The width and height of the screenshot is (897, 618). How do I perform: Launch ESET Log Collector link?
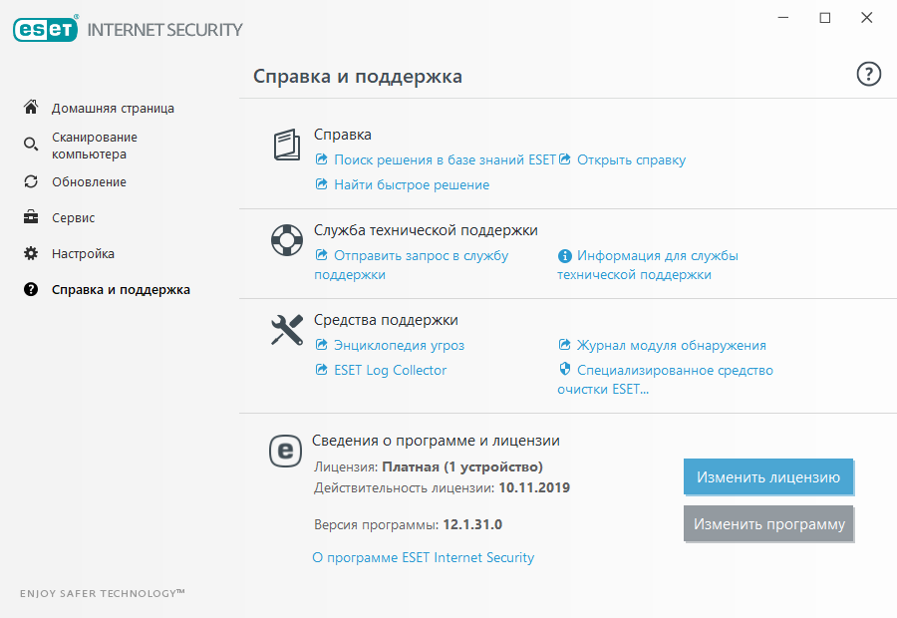[x=390, y=370]
